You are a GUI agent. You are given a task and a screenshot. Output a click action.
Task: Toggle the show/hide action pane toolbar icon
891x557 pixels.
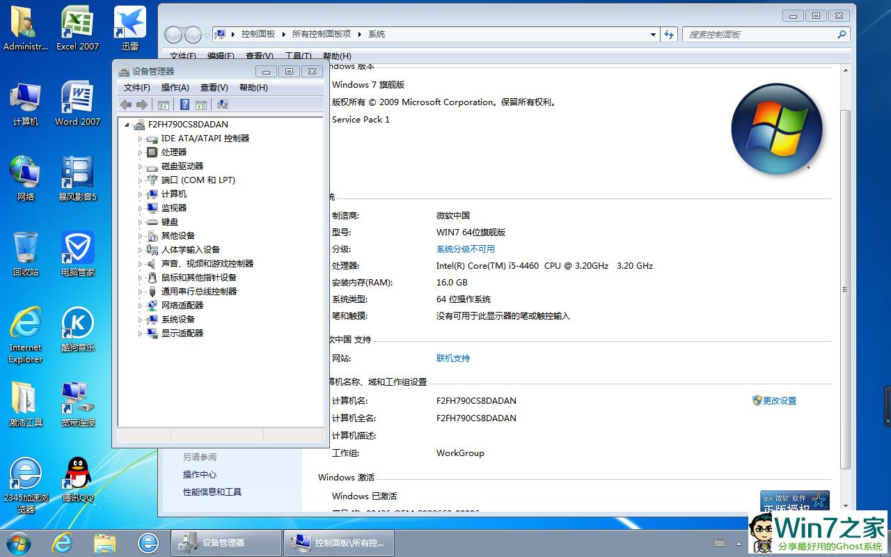coord(201,104)
